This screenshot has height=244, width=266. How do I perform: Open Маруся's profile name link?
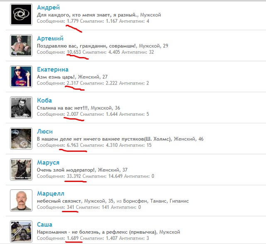[48, 163]
